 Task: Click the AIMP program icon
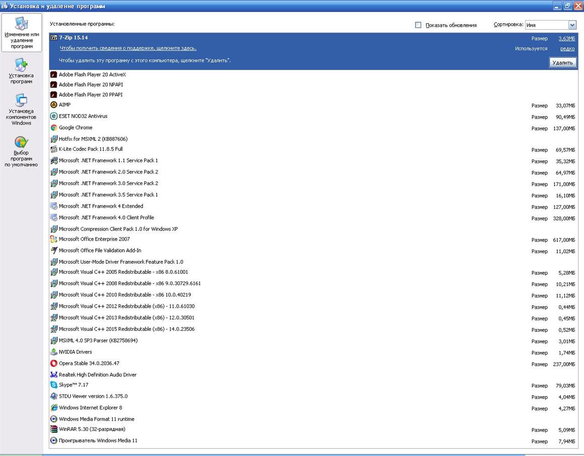[53, 105]
